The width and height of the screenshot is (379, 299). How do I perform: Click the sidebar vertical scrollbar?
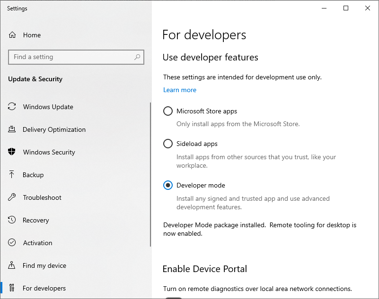click(150, 174)
